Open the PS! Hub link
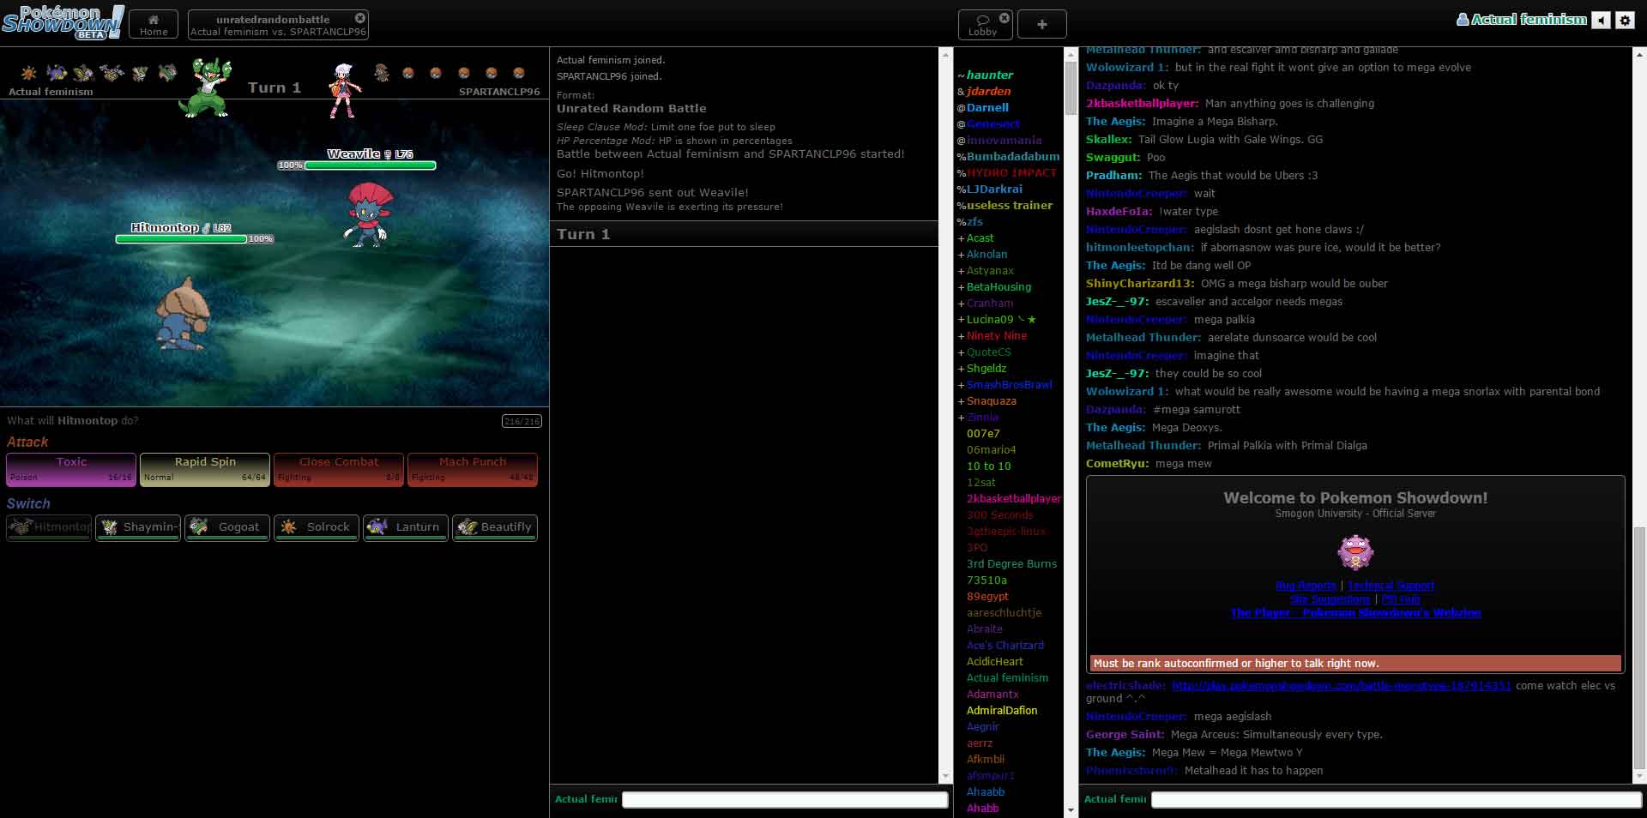The height and width of the screenshot is (818, 1647). (1401, 599)
